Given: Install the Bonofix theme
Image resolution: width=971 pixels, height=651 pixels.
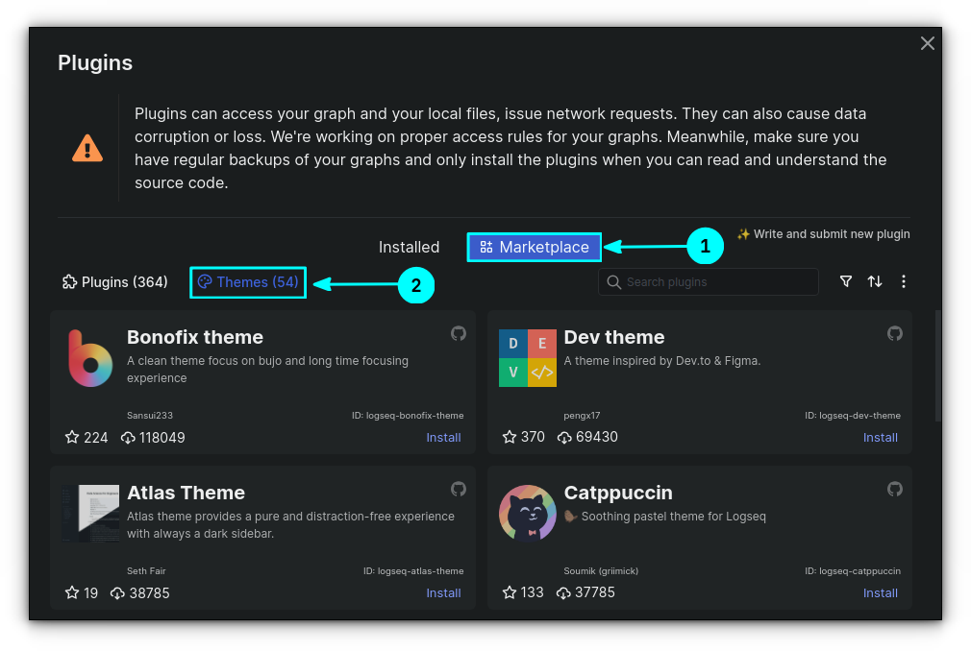Looking at the screenshot, I should (x=443, y=438).
